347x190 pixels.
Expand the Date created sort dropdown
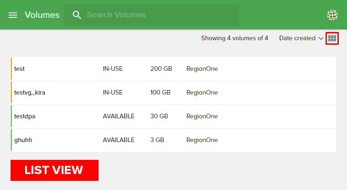pyautogui.click(x=297, y=38)
